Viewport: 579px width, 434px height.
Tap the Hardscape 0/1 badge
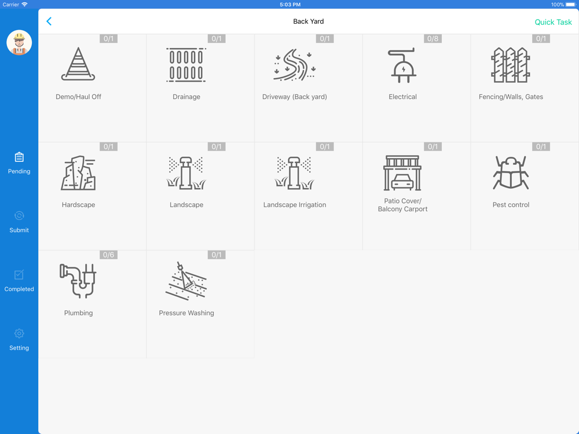coord(108,146)
